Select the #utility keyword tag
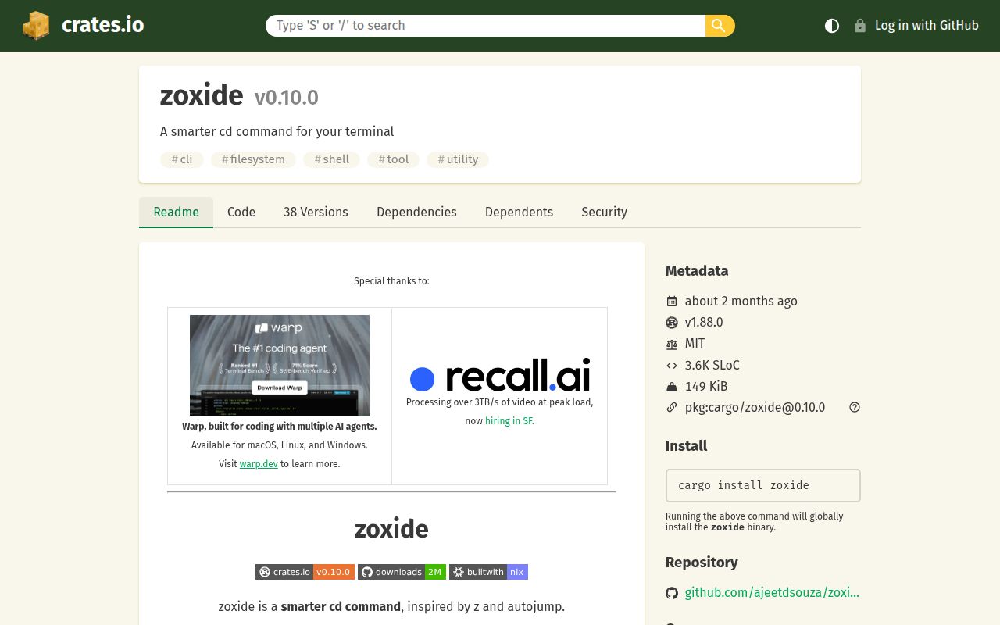Screen dimensions: 1000x625 [x=458, y=159]
